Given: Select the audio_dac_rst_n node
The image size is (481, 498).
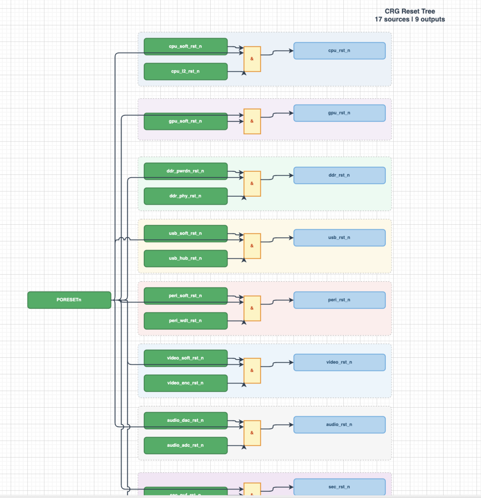Looking at the screenshot, I should 186,421.
